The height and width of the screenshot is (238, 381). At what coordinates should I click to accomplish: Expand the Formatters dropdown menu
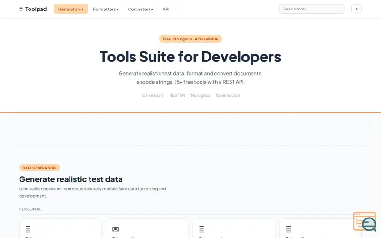(106, 9)
